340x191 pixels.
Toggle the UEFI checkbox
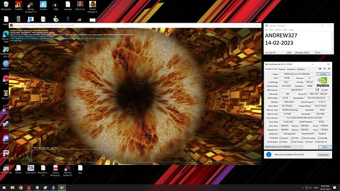click(x=322, y=90)
